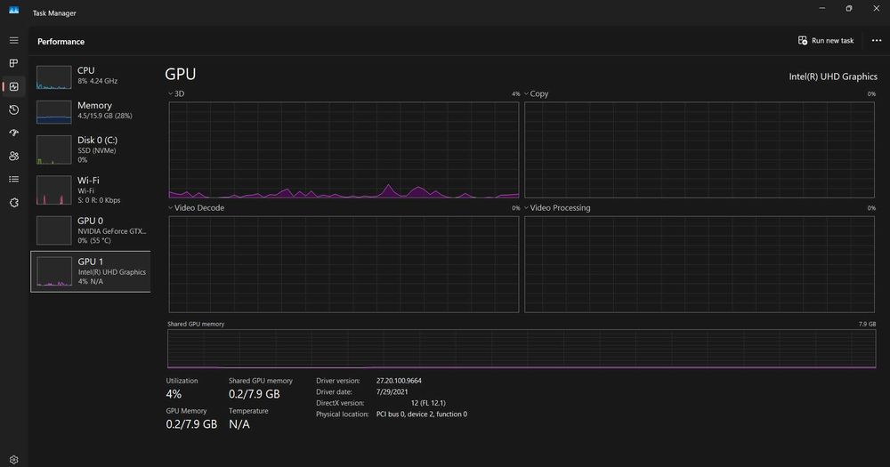Click the Performance page title
The width and height of the screenshot is (890, 467).
pos(61,42)
